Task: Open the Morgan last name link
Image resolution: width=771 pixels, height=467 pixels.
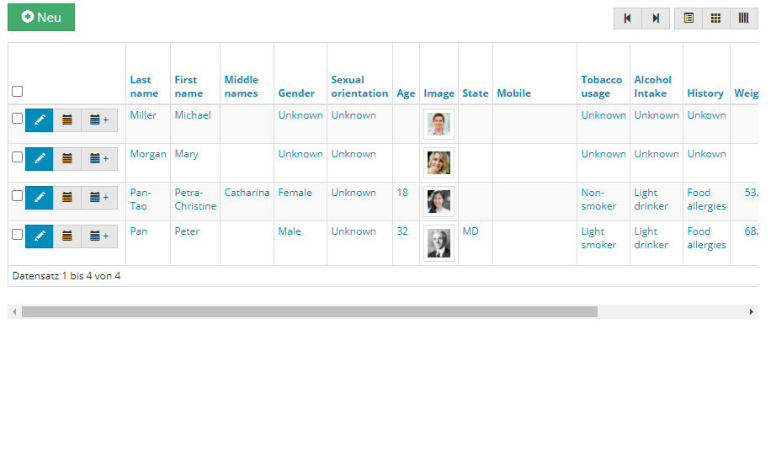Action: 148,154
